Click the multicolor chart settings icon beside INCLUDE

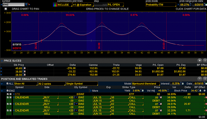point(55,5)
